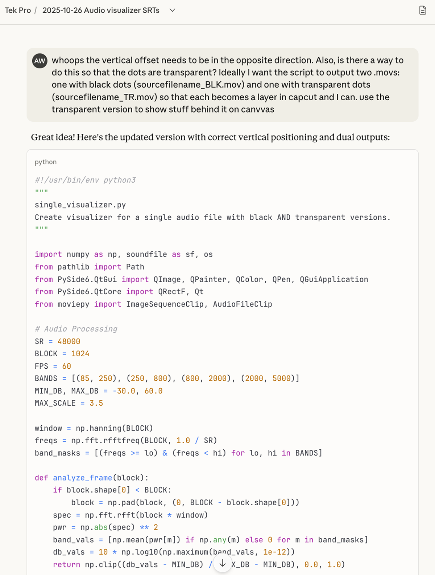Click the np.hanning window line
This screenshot has width=435, height=575.
coord(94,428)
